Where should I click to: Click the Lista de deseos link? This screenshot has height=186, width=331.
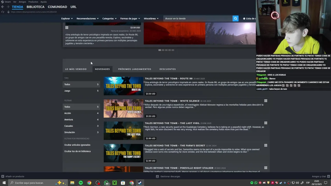pyautogui.click(x=249, y=18)
